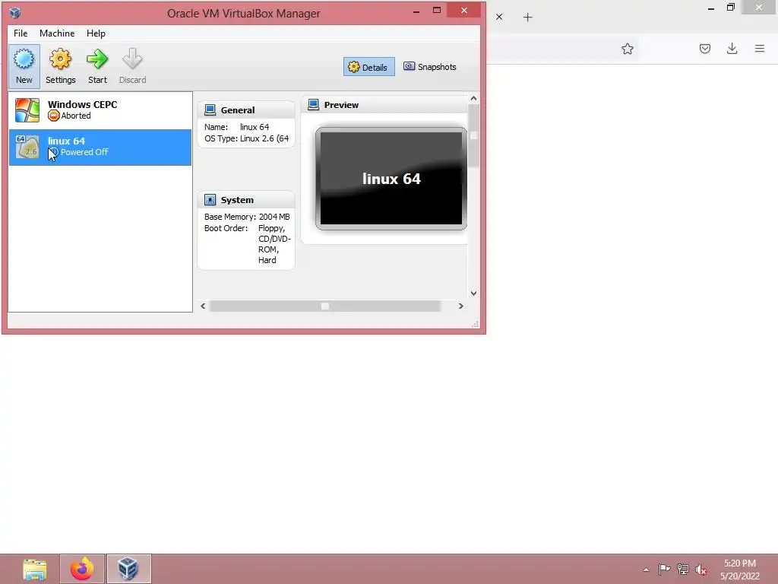Show hidden system tray icons
This screenshot has width=778, height=584.
coord(646,570)
